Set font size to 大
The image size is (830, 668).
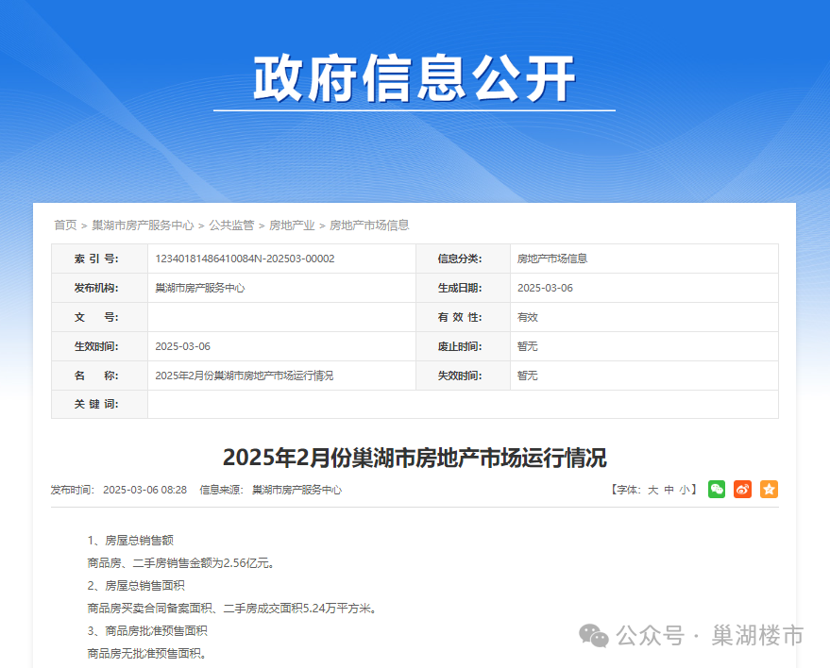(x=653, y=490)
